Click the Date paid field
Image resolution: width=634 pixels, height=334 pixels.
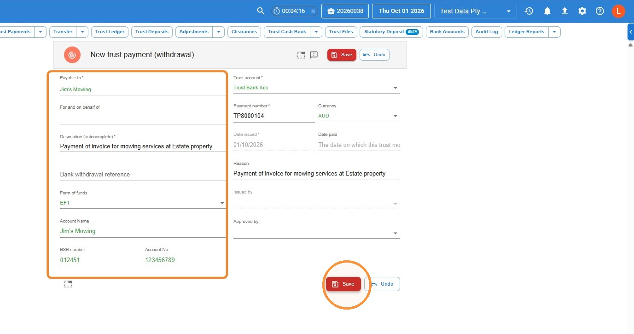click(359, 145)
